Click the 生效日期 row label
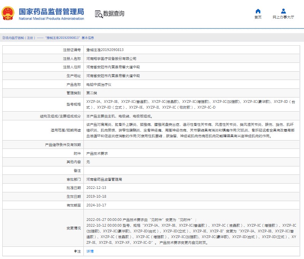The image size is (304, 259). 74,197
